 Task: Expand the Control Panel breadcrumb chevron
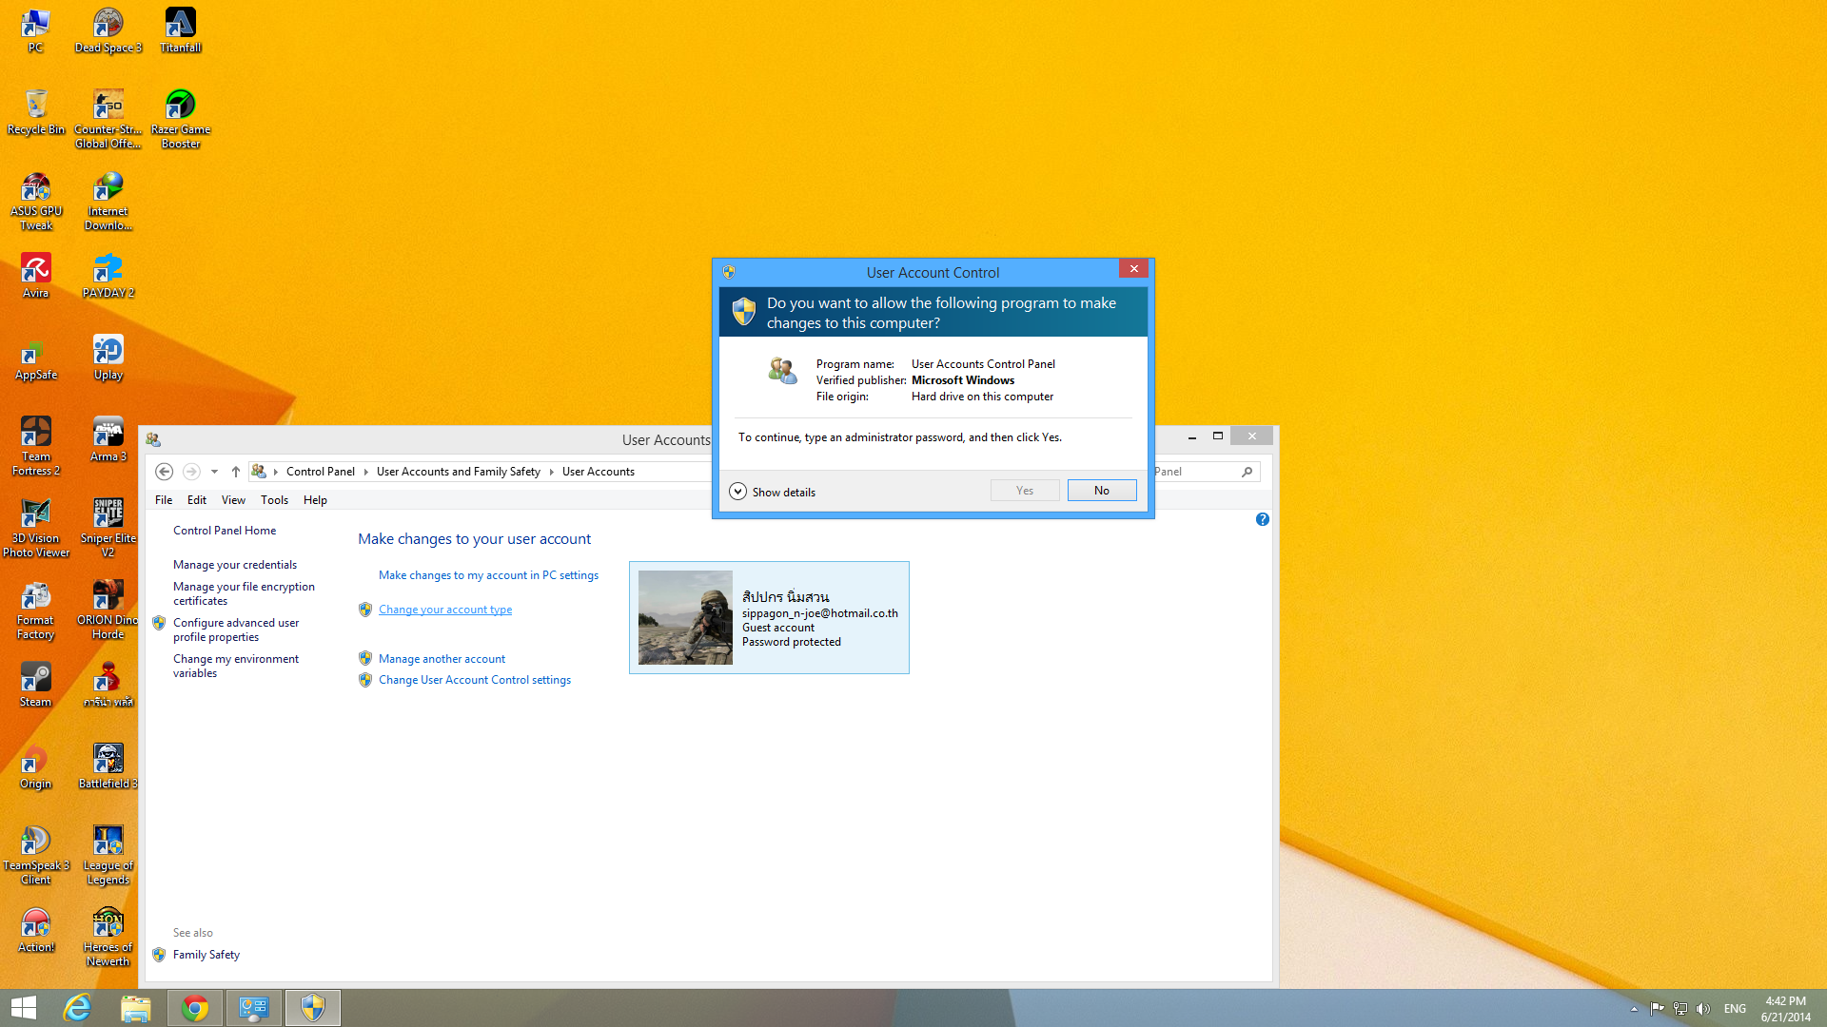pyautogui.click(x=365, y=472)
